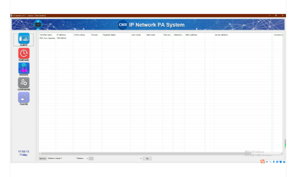Sort by User name column header
This screenshot has height=177, width=292.
(136, 35)
